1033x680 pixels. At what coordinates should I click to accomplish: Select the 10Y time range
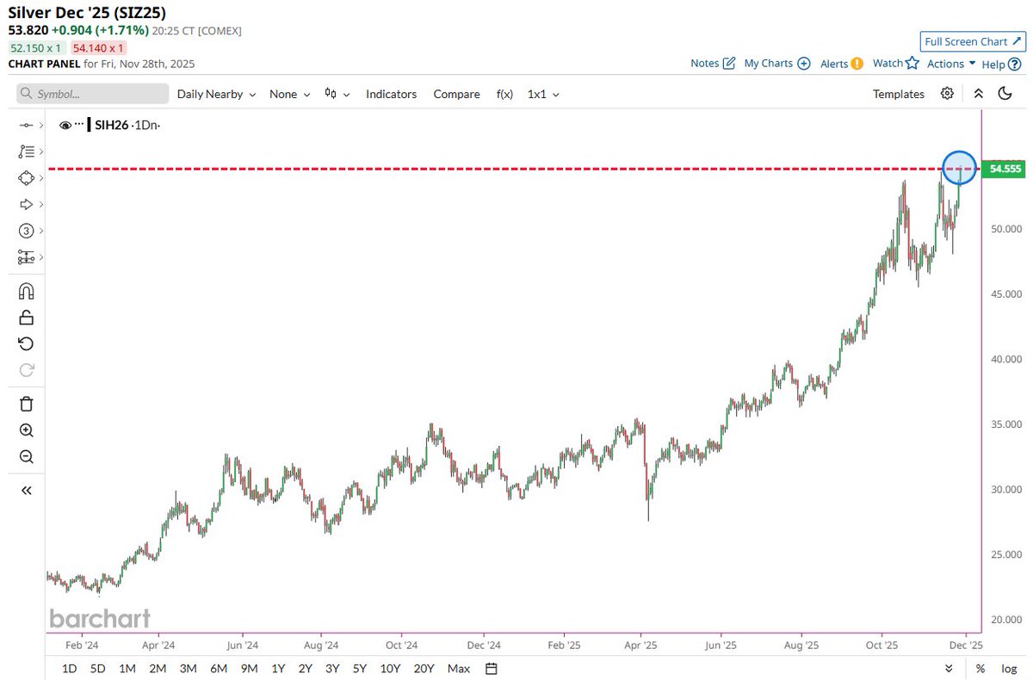(x=390, y=669)
